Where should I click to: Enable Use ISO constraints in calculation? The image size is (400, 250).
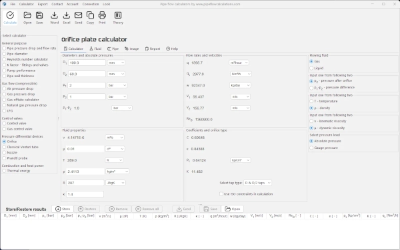point(246,193)
